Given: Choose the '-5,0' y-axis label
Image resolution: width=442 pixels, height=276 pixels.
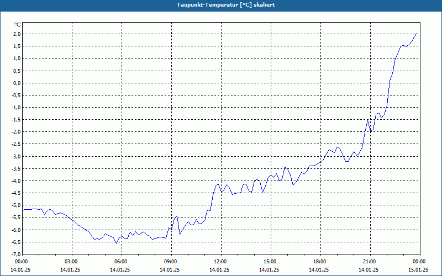Looking at the screenshot, I should click(16, 205).
